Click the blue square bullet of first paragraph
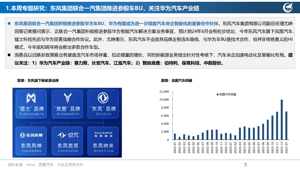 [x=9, y=23]
